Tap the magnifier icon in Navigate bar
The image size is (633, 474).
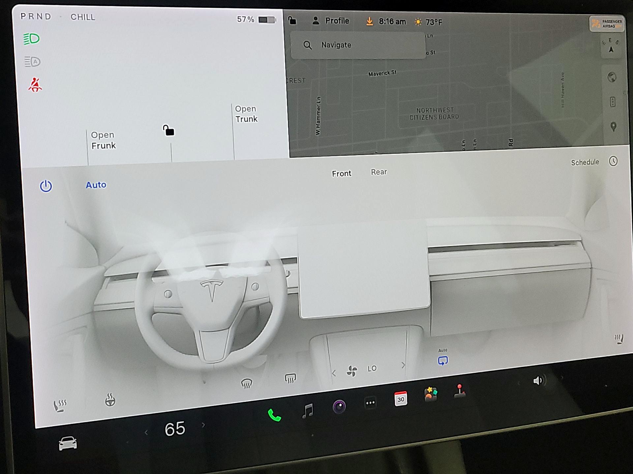click(307, 45)
